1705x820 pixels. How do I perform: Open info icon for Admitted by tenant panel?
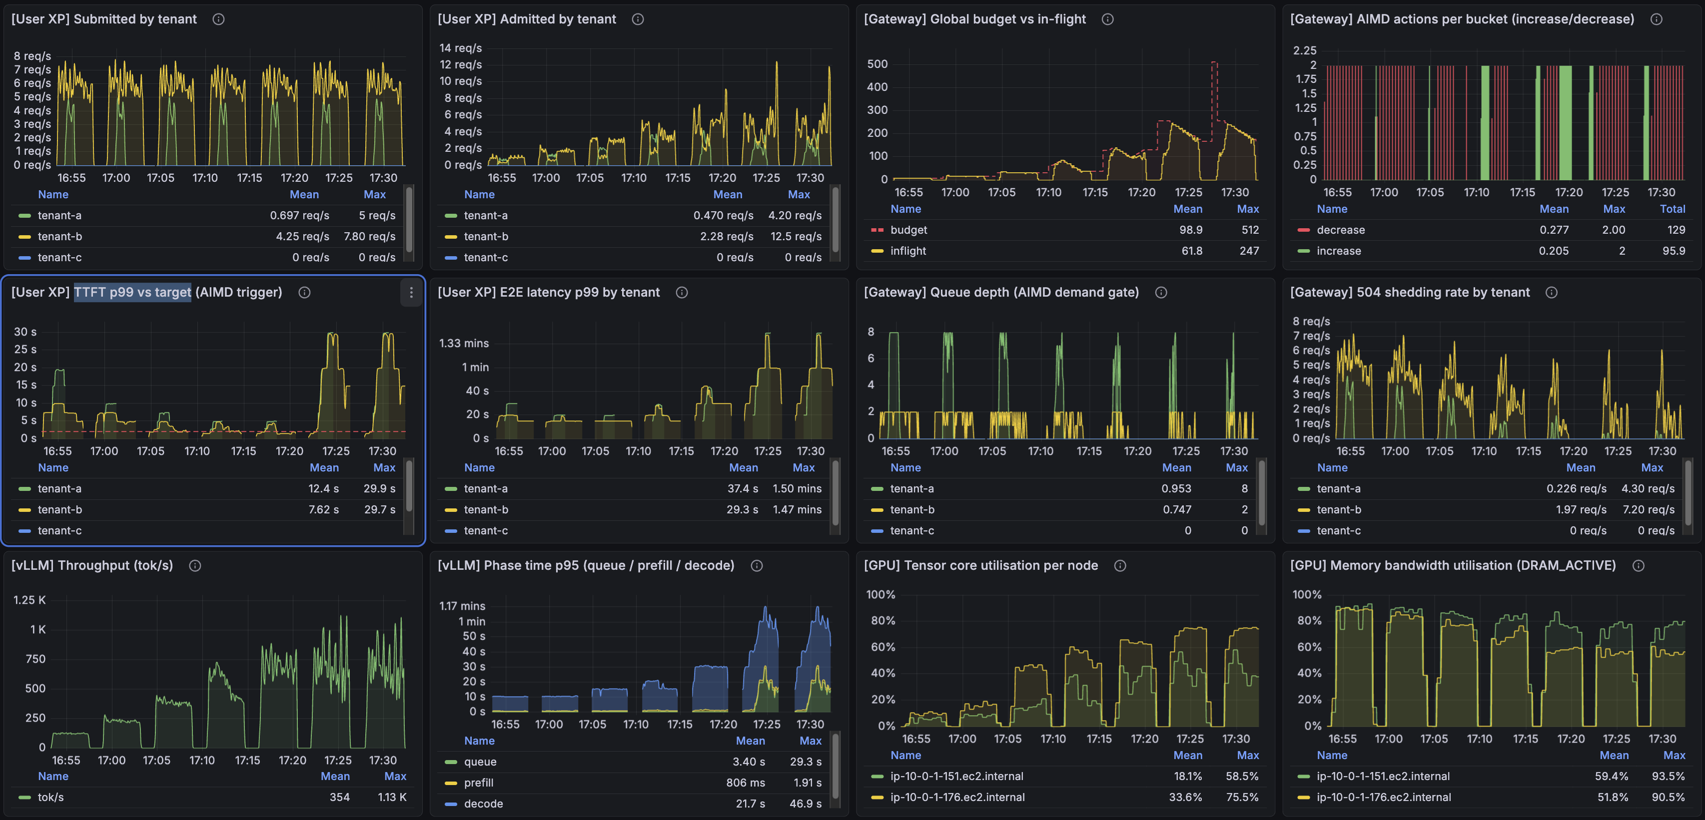[x=638, y=19]
